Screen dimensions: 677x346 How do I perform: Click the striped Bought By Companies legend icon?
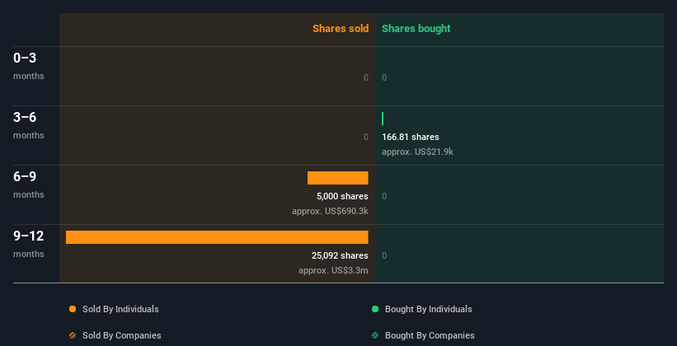point(375,335)
